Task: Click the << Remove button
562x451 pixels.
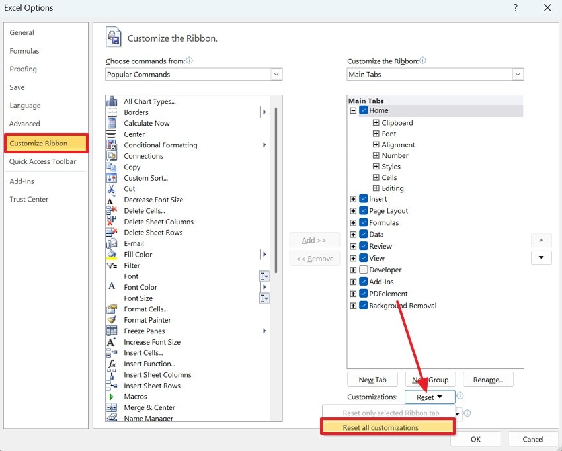Action: coord(314,259)
